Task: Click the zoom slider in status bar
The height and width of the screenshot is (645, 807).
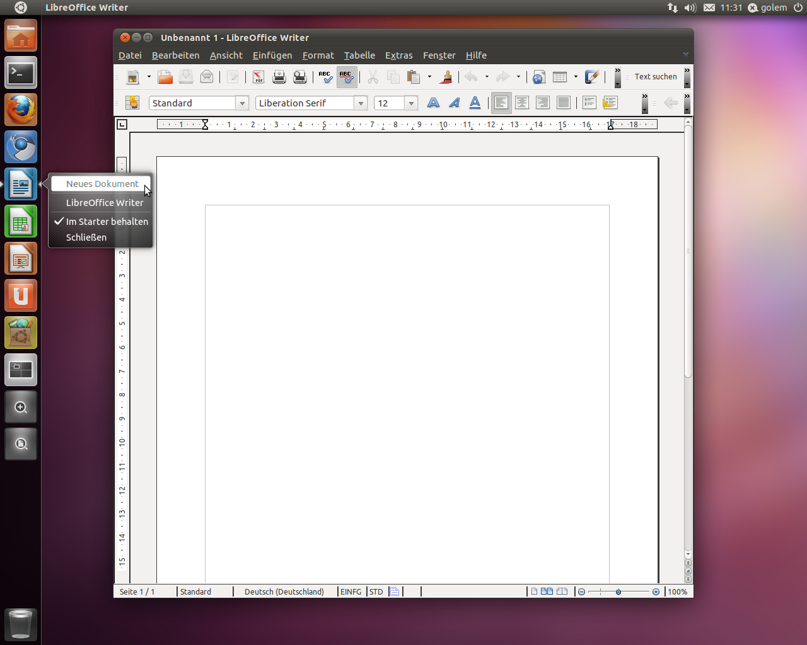Action: click(618, 591)
